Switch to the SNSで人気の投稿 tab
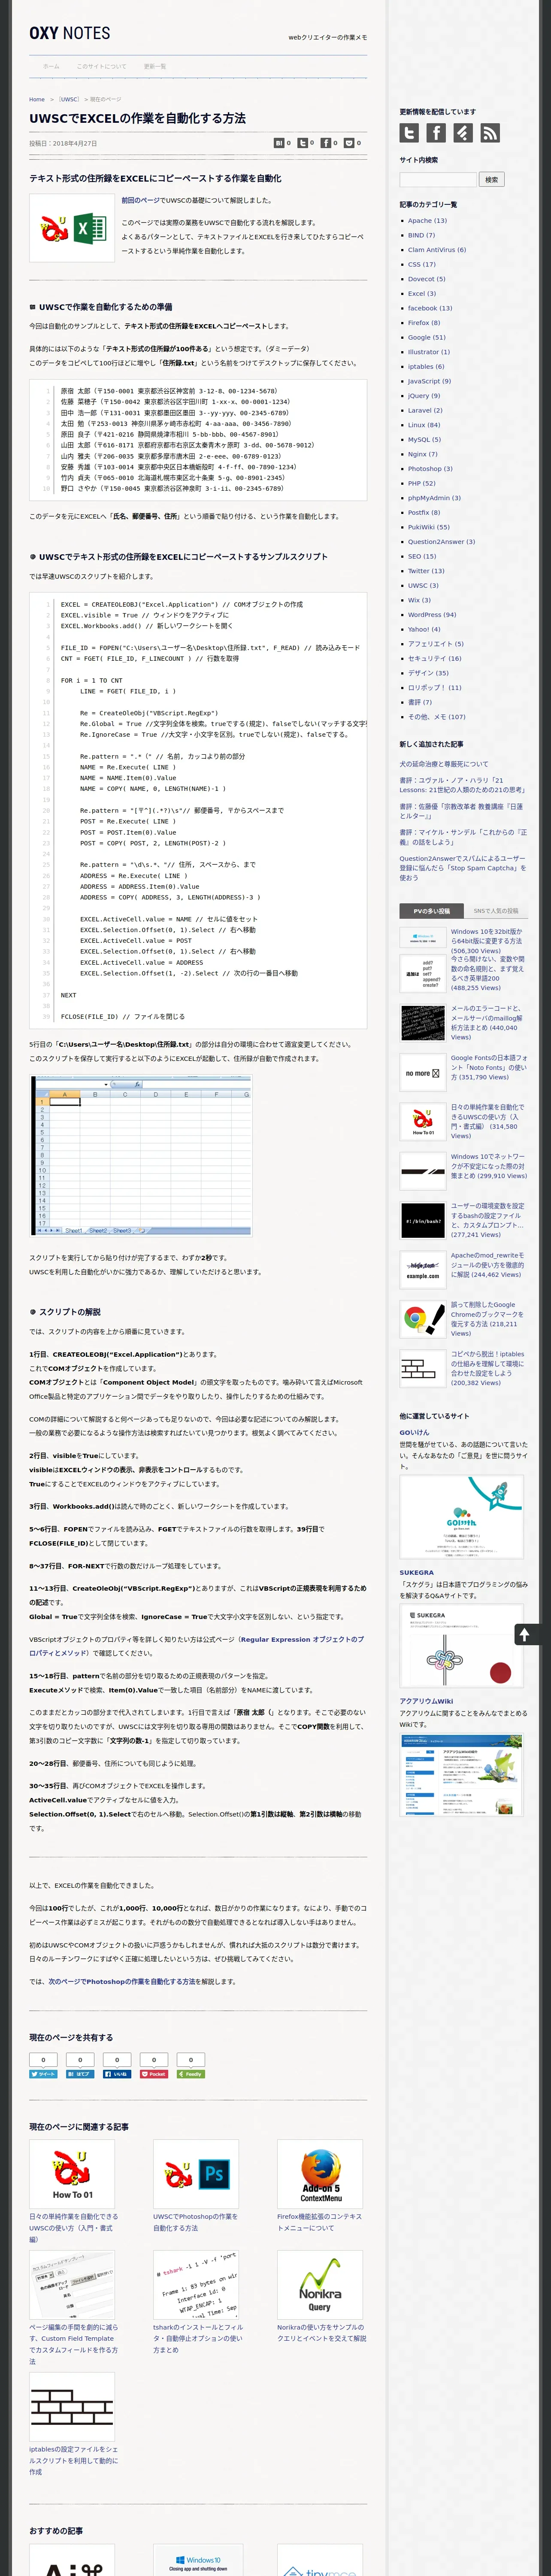The height and width of the screenshot is (2576, 551). tap(495, 911)
